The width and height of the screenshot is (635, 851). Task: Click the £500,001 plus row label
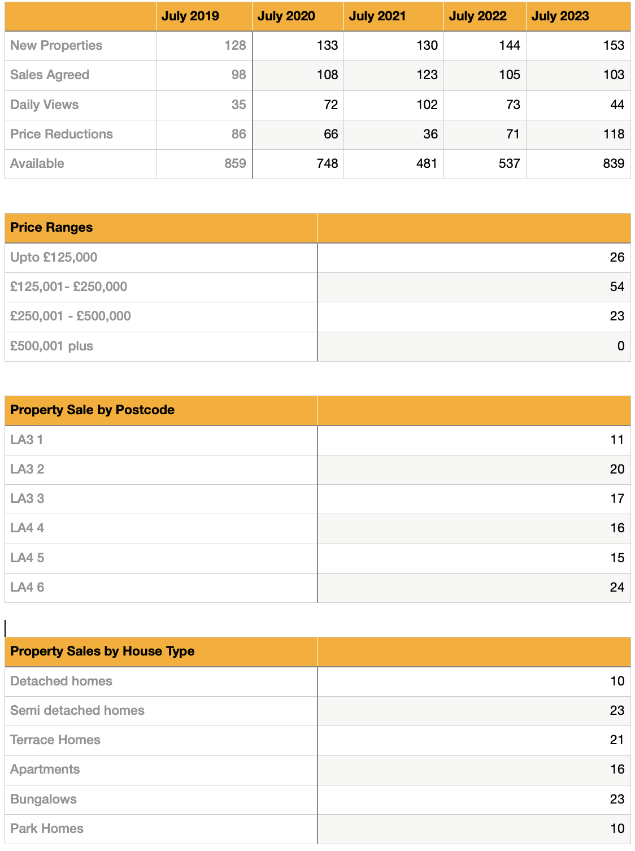[x=51, y=346]
